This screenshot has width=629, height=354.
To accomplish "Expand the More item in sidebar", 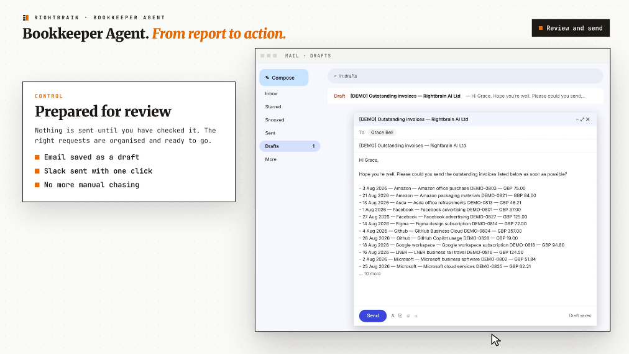I will 270,159.
